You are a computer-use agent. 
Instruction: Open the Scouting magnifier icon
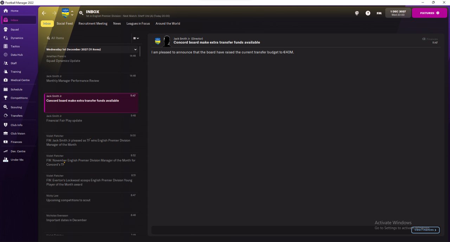coord(6,107)
